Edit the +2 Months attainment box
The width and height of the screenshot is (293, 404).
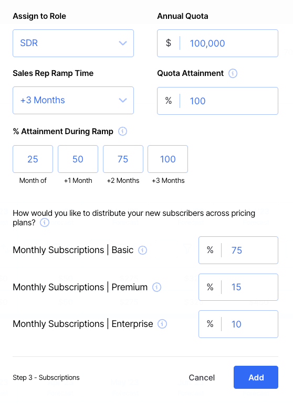[123, 159]
